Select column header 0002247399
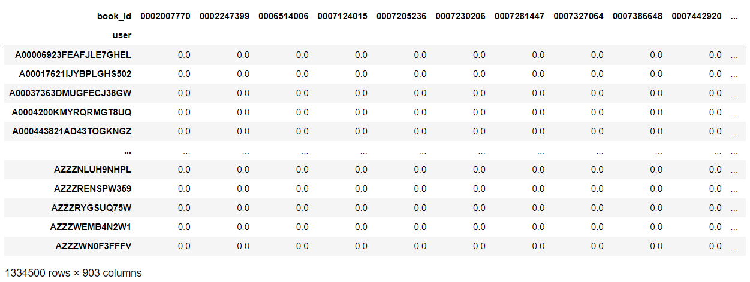This screenshot has height=282, width=750. coord(224,16)
